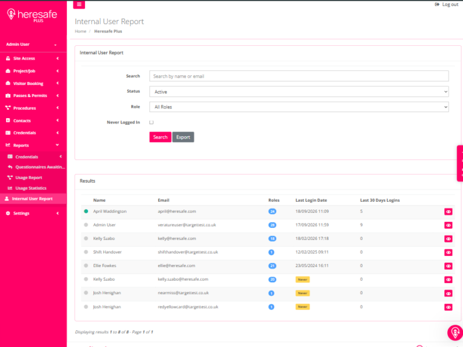Expand the Site Access menu chevron

pos(58,58)
